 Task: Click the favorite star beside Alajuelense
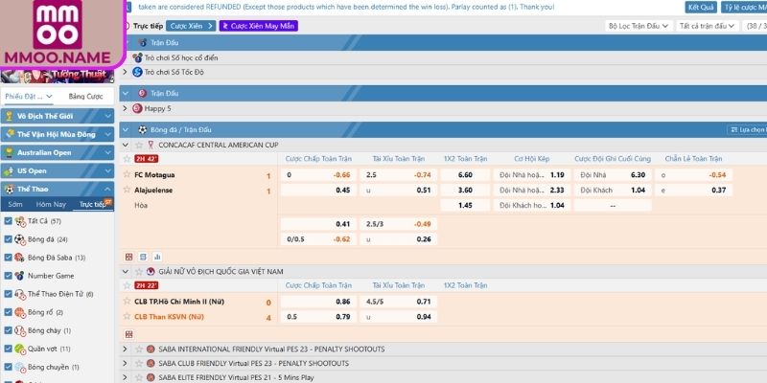pos(127,191)
